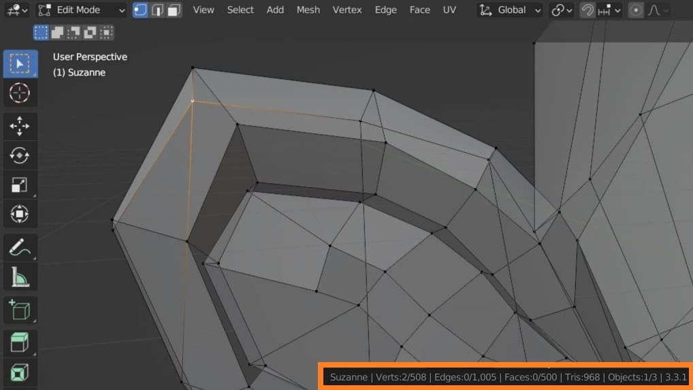Image resolution: width=693 pixels, height=390 pixels.
Task: Activate the Measure tool
Action: click(x=20, y=277)
